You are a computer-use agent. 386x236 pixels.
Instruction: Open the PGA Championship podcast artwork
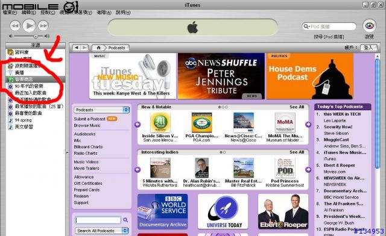(201, 122)
